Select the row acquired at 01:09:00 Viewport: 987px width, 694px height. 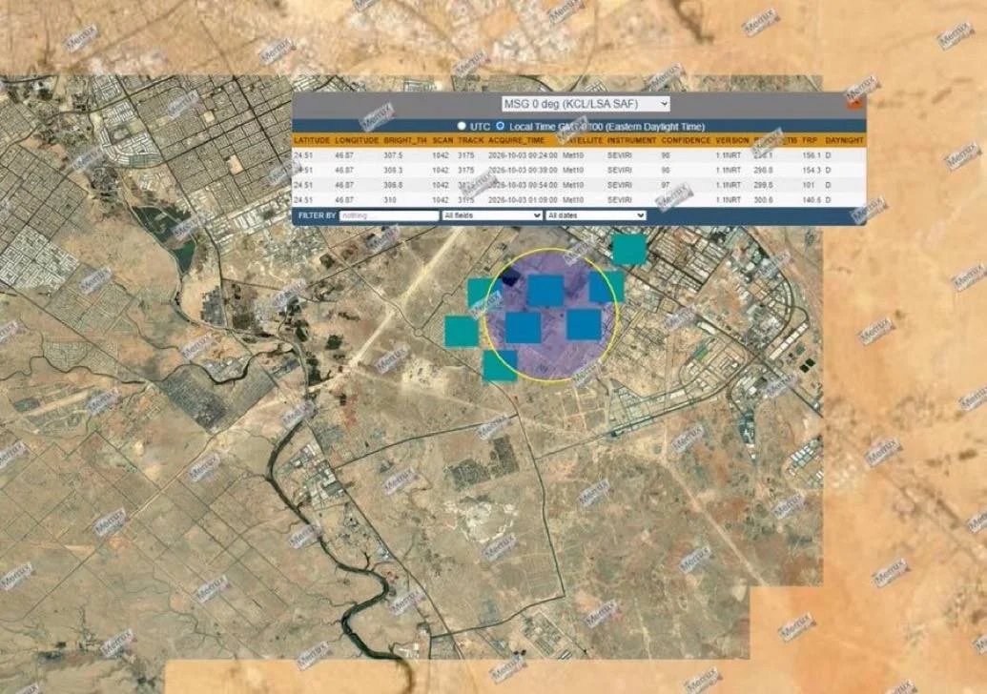(579, 200)
